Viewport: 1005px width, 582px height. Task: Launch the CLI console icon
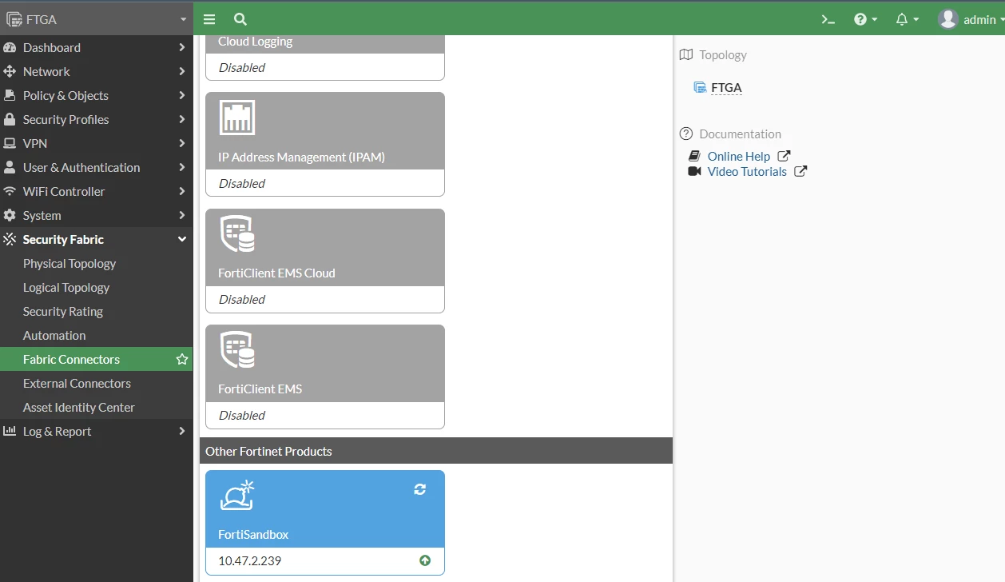(828, 19)
